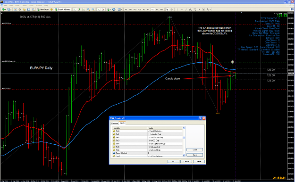Open the Tools menu
Viewport: 295px width, 182px height.
click(31, 6)
